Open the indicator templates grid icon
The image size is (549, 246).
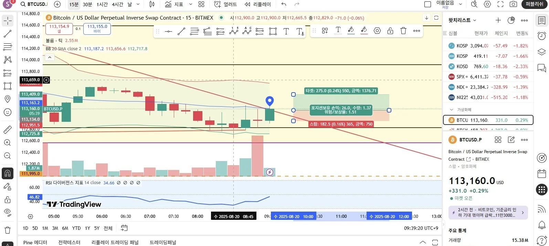tap(201, 4)
